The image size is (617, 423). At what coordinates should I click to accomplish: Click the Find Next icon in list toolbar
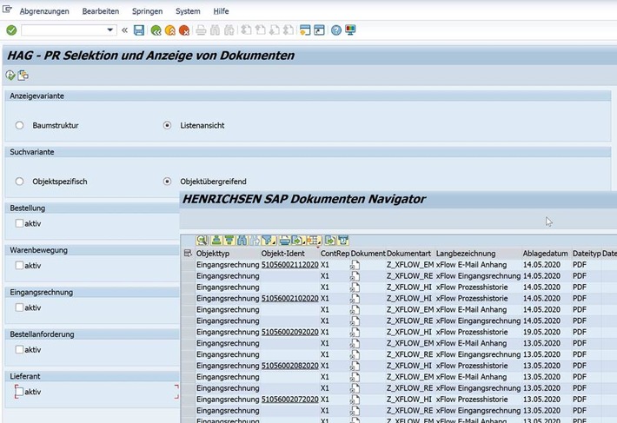[x=255, y=241]
